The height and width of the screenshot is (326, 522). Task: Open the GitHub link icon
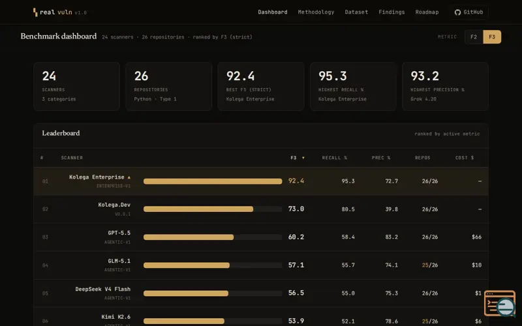458,12
